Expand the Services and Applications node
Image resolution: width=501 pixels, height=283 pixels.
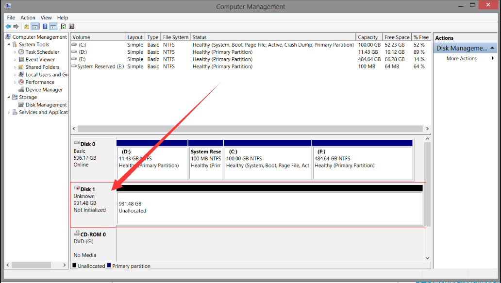click(8, 112)
